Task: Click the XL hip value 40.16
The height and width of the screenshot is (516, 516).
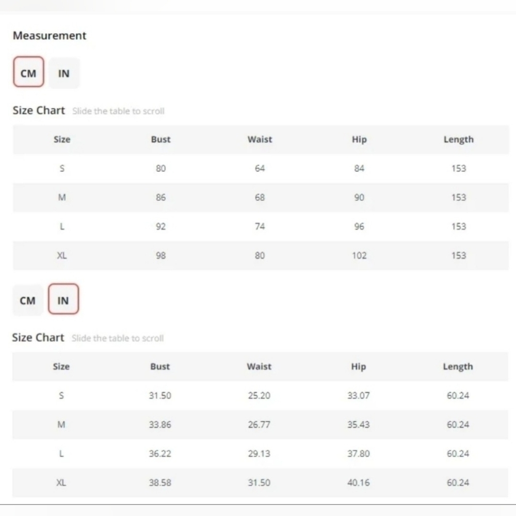Action: click(x=359, y=482)
